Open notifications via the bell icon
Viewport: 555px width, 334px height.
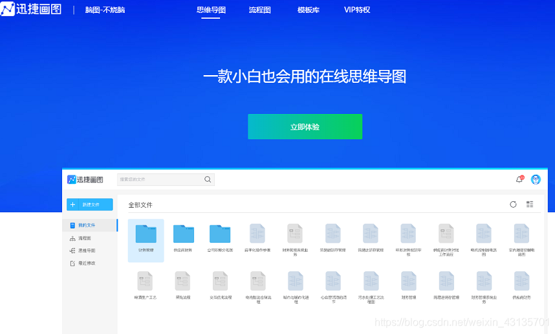pyautogui.click(x=519, y=179)
